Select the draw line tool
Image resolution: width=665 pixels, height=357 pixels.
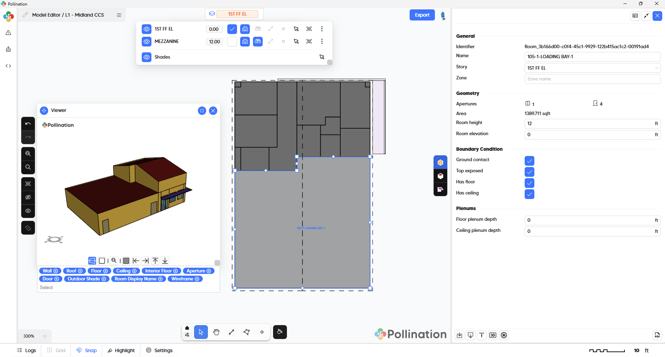point(231,332)
